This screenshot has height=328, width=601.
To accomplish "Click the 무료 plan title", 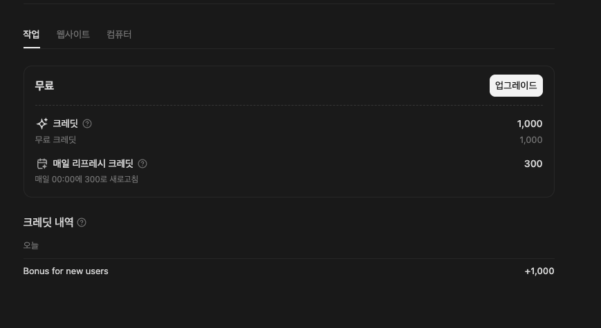I will 44,86.
